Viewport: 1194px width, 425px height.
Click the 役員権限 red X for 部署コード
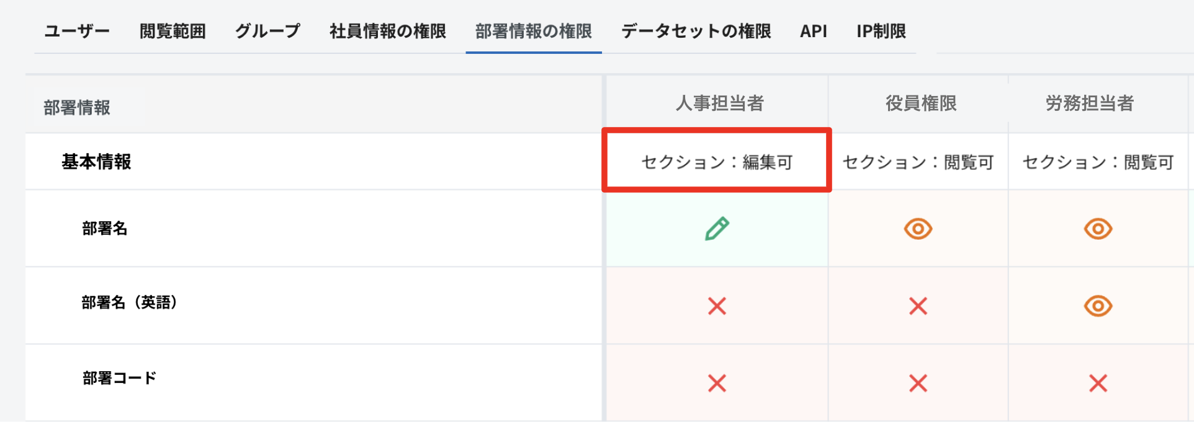click(x=918, y=383)
